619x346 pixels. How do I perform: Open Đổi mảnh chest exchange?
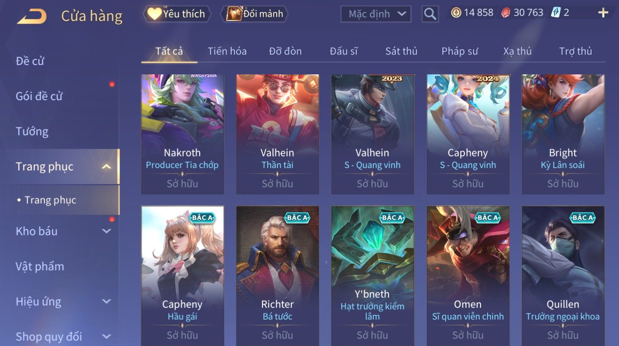click(x=254, y=14)
